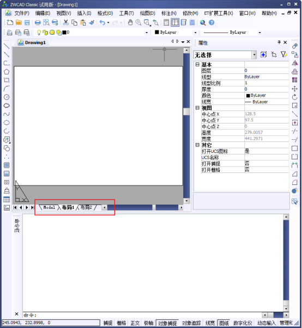Click the Undo arrow icon
Image resolution: width=302 pixels, height=328 pixels.
pos(102,22)
